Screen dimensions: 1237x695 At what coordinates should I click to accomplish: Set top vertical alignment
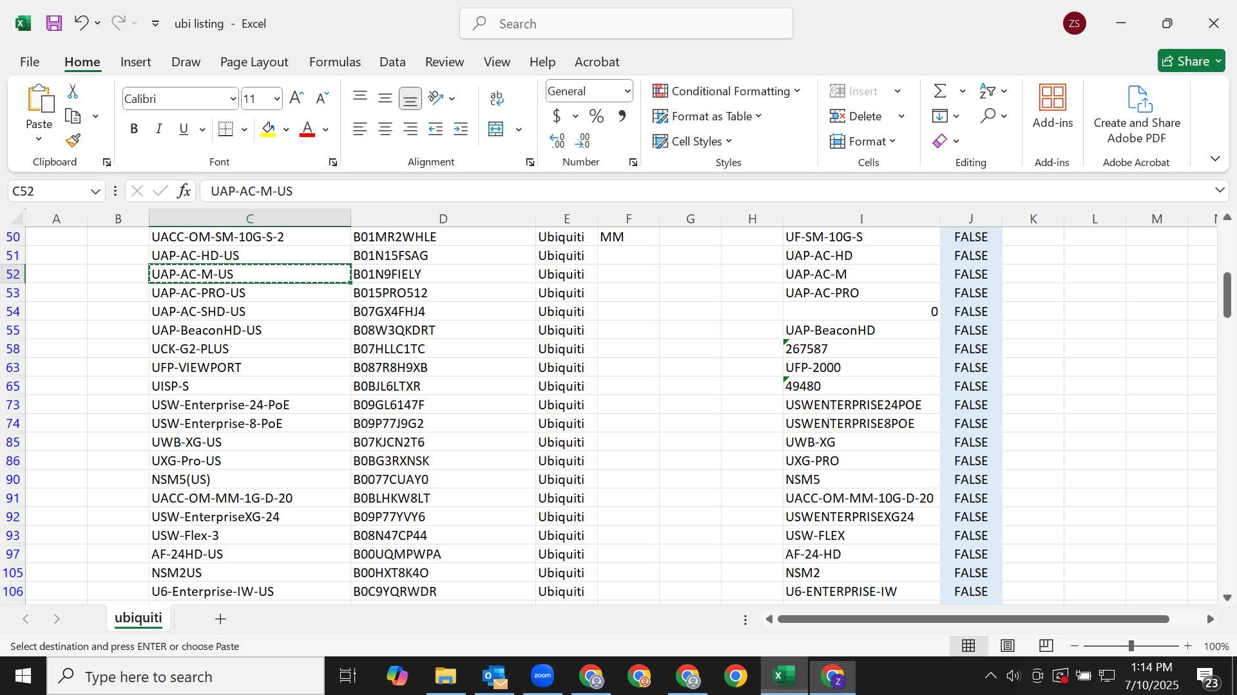360,98
